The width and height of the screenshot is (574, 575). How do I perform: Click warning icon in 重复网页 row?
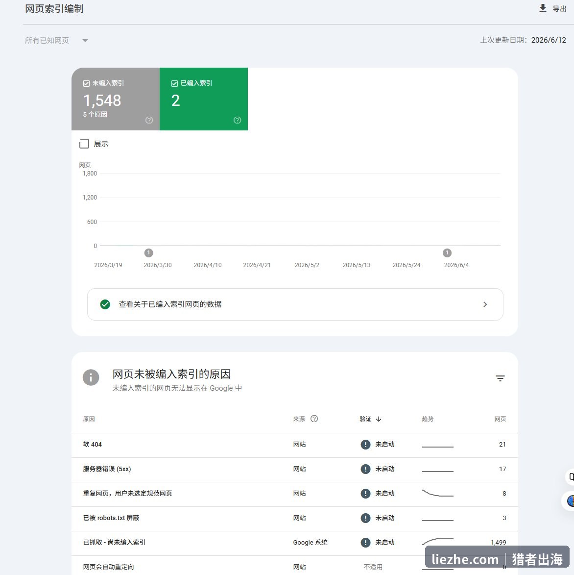pyautogui.click(x=365, y=494)
